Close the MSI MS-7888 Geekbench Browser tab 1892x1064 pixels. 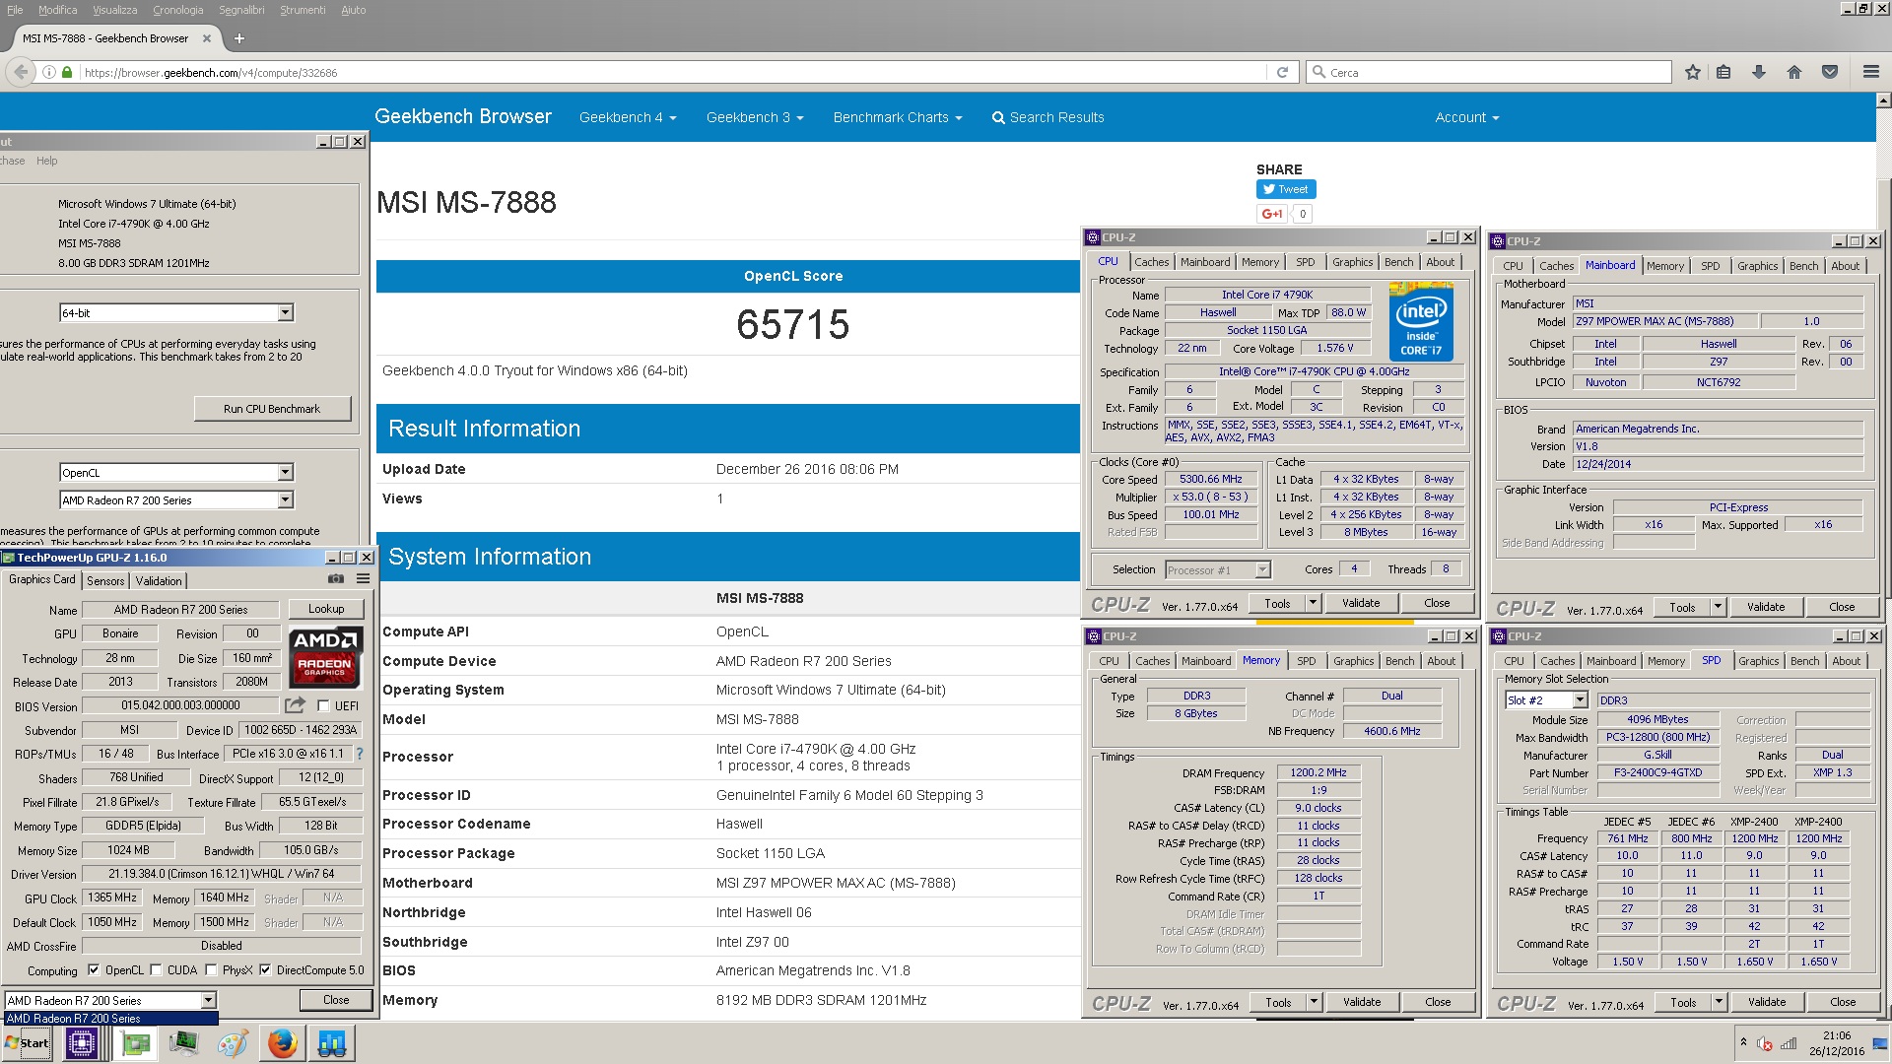point(207,38)
